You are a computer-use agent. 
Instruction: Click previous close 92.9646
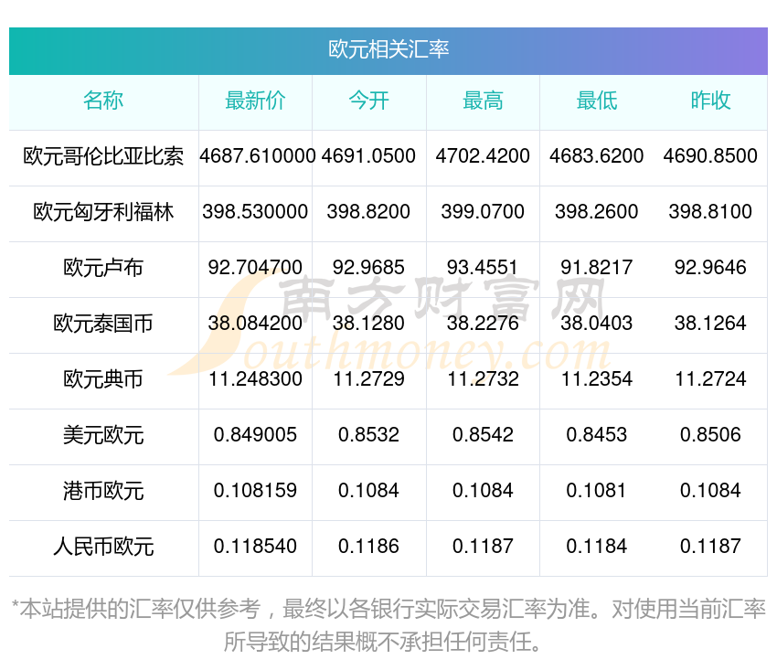pos(710,268)
